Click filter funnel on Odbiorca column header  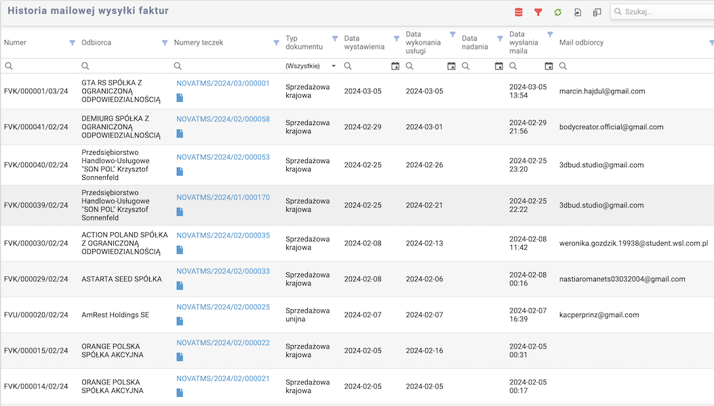point(165,43)
